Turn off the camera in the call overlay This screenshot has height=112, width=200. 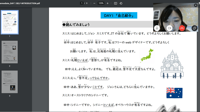tap(170, 28)
